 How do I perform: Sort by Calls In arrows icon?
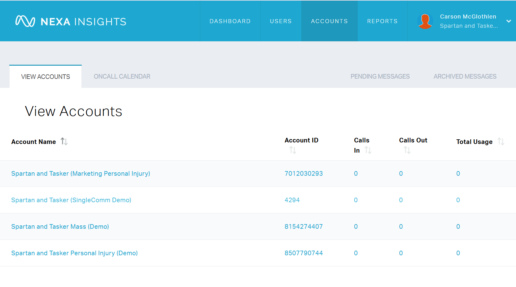pos(368,150)
